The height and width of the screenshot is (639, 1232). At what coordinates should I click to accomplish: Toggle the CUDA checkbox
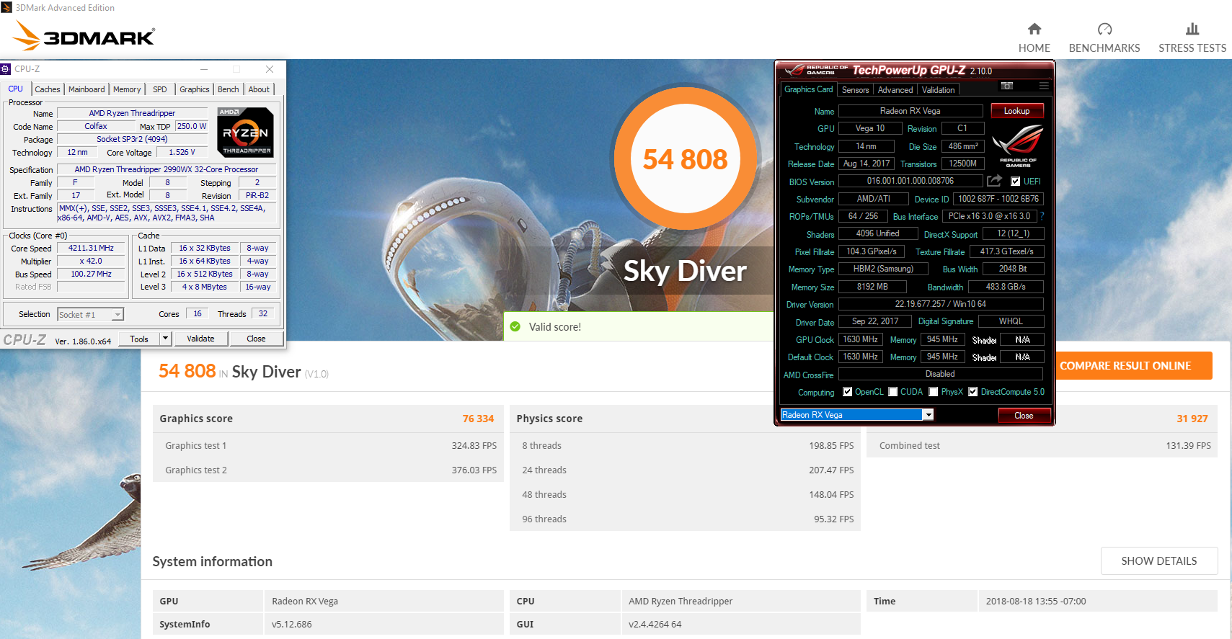point(893,392)
